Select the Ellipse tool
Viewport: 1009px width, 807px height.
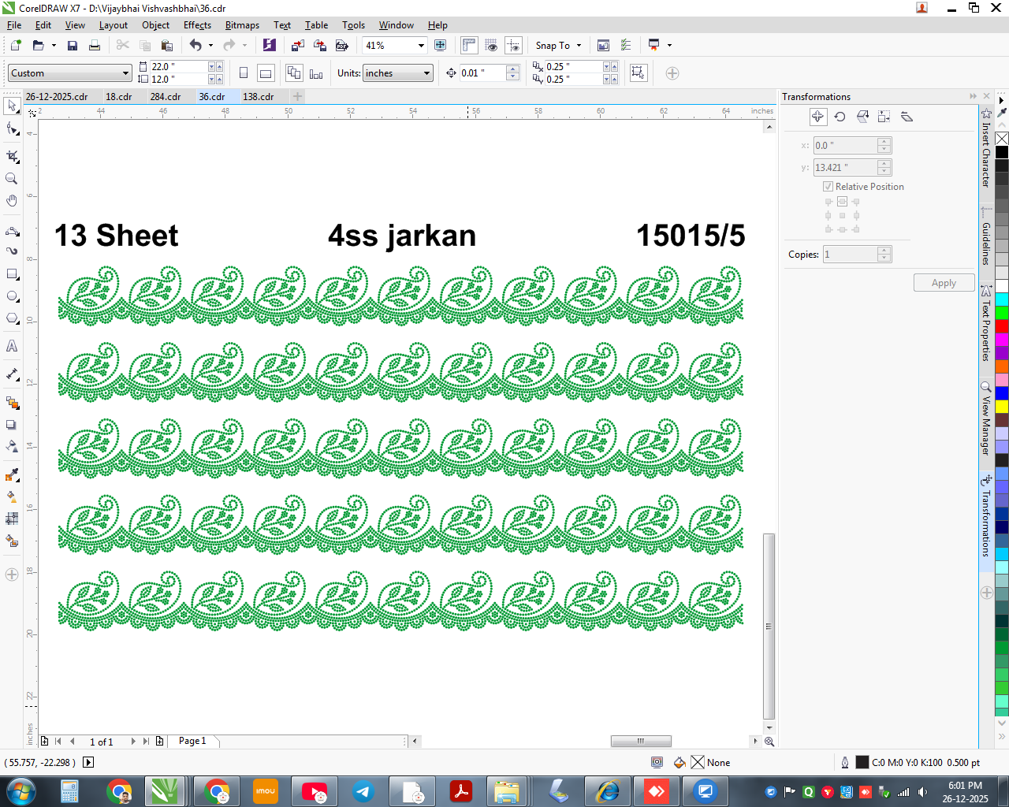(x=12, y=296)
